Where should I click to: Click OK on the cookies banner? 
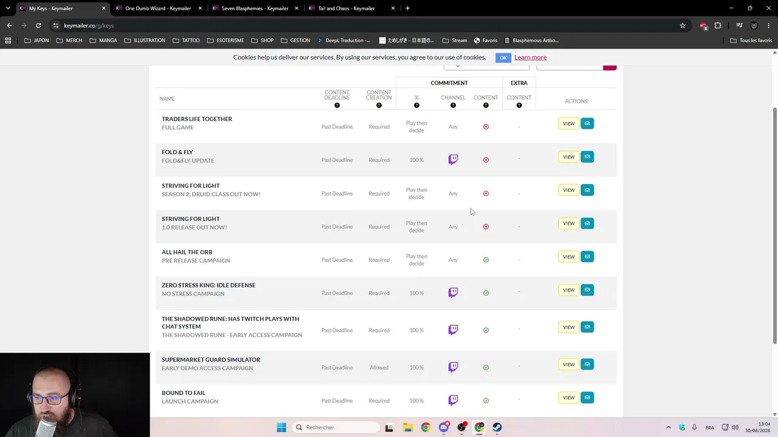coord(503,58)
